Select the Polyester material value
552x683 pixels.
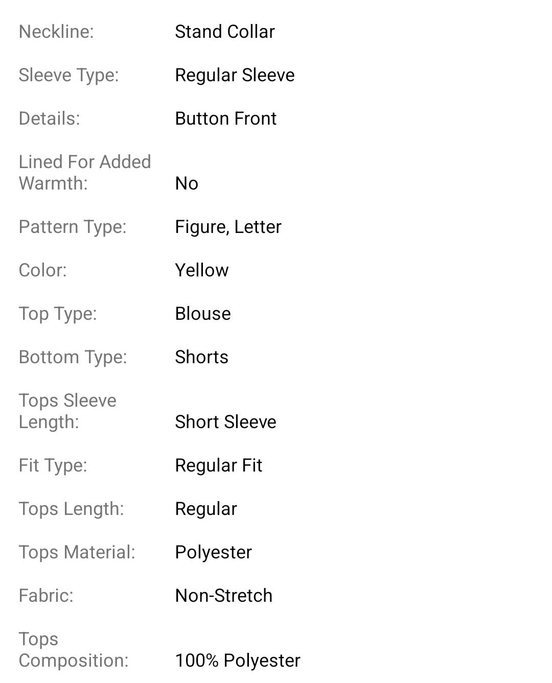pyautogui.click(x=213, y=552)
